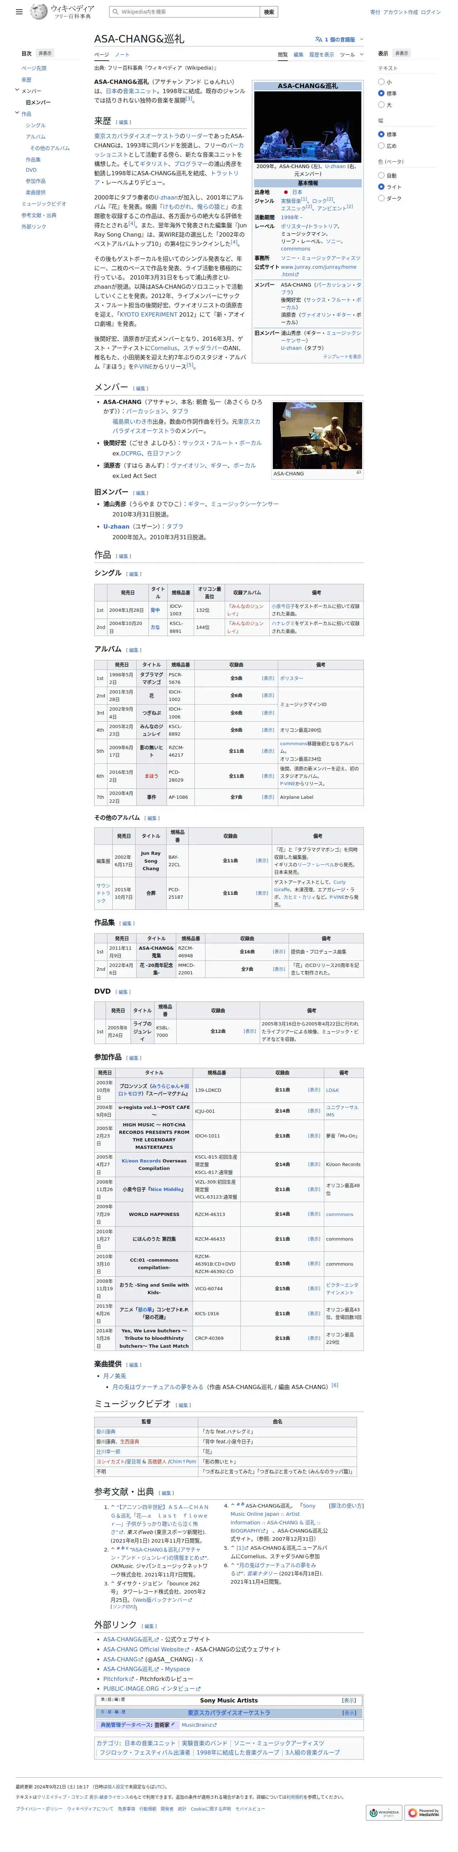Expand the [表示] of the 東京スカパラダイスオーケストラ navbox
The height and width of the screenshot is (1852, 458).
[349, 1712]
